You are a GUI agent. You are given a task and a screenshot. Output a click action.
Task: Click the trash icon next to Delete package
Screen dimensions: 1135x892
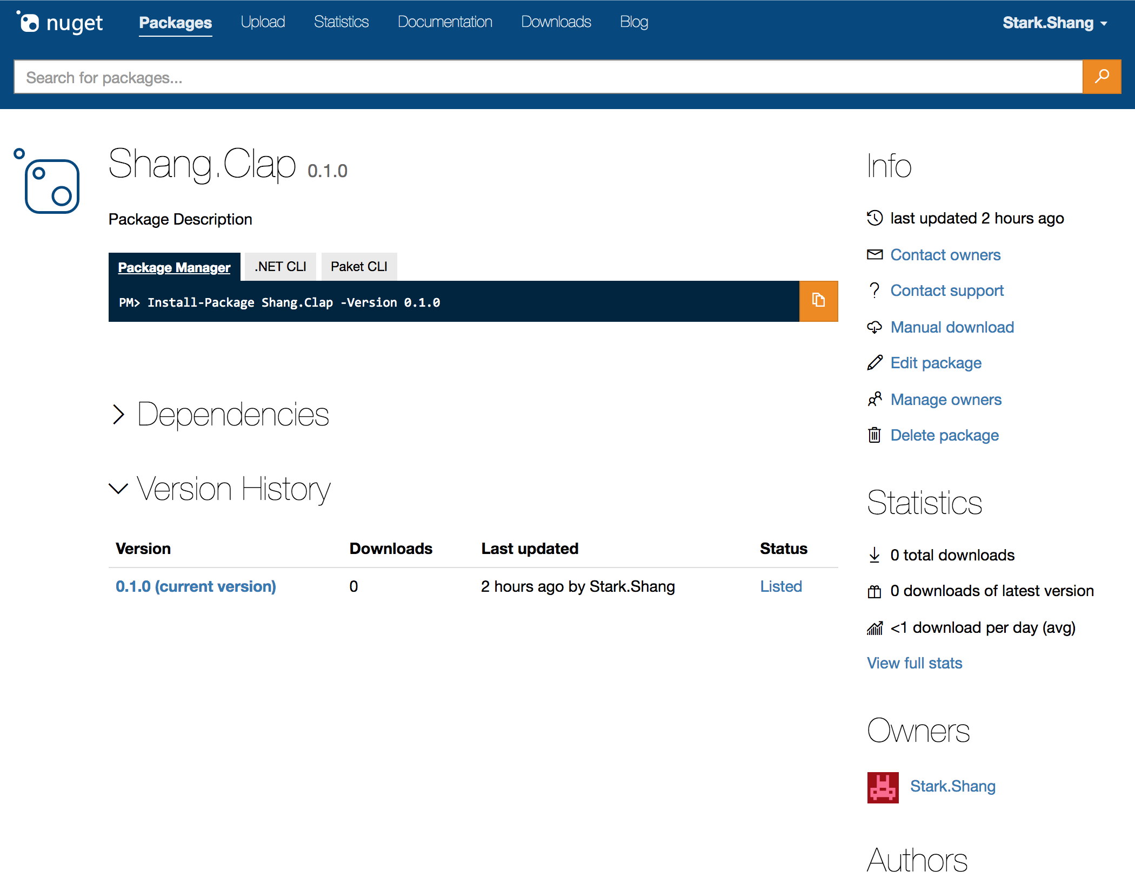click(x=874, y=435)
